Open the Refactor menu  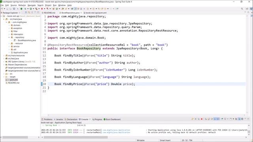point(22,5)
